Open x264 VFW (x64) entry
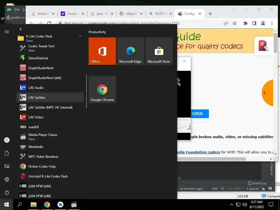The height and width of the screenshot is (210, 280). pyautogui.click(x=50, y=186)
